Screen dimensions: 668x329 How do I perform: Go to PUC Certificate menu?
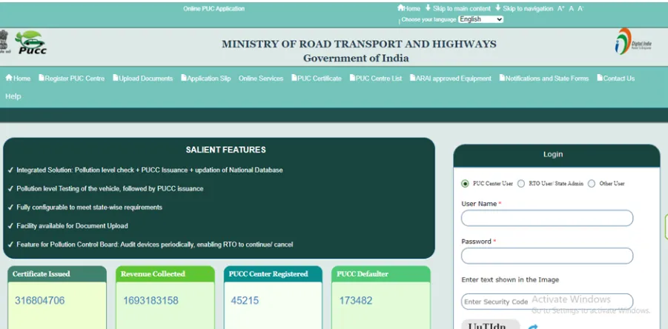(x=317, y=79)
